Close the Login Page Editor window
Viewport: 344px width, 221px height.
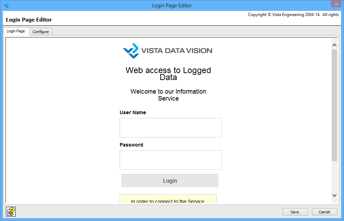point(336,4)
